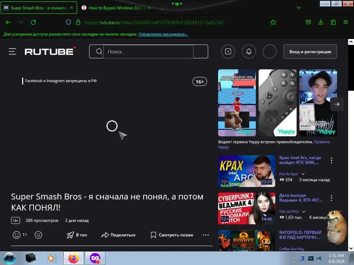354x265 pixels.
Task: Open the Yappy Roblox shorts thumbnail
Action: (237, 103)
